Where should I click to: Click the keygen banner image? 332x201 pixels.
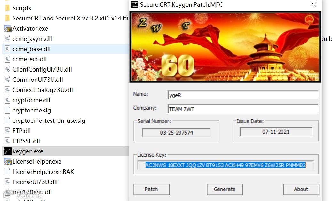click(x=225, y=47)
